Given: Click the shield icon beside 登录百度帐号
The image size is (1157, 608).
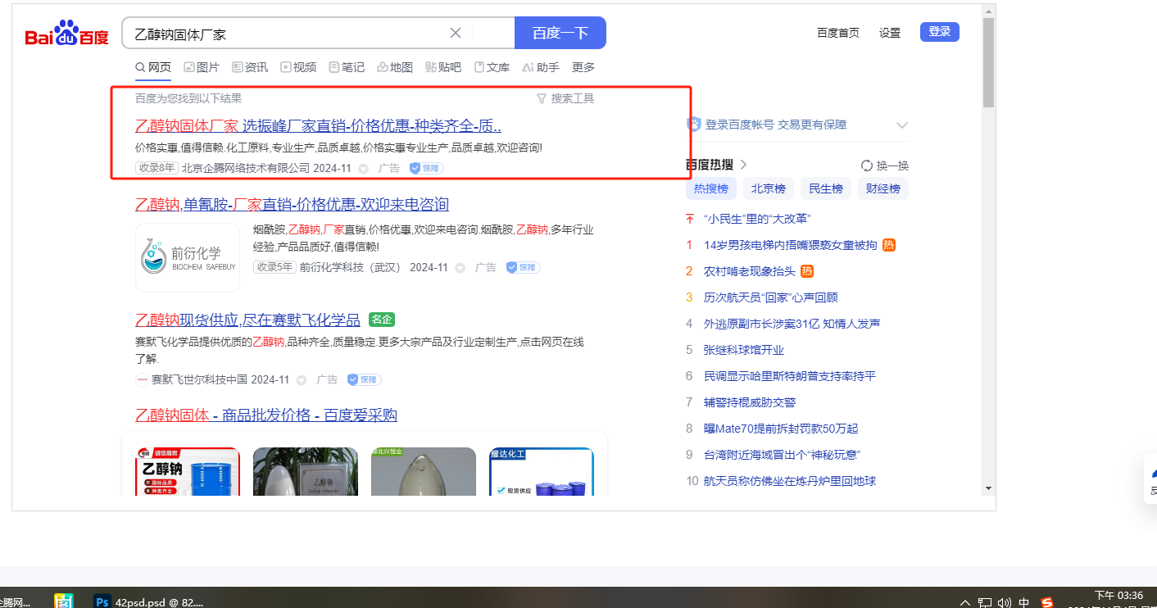Looking at the screenshot, I should pyautogui.click(x=693, y=125).
